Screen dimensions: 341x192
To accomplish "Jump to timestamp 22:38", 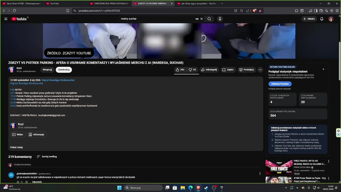I will 13,103.
